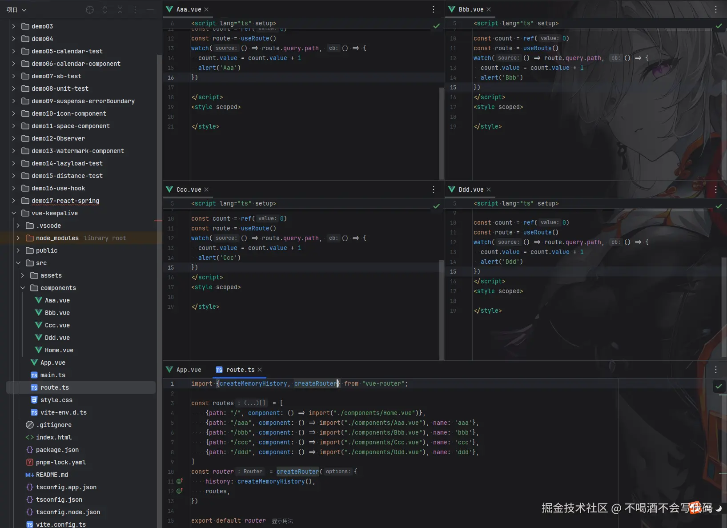Close the Aaa.vue tab
The width and height of the screenshot is (727, 528).
click(x=206, y=9)
